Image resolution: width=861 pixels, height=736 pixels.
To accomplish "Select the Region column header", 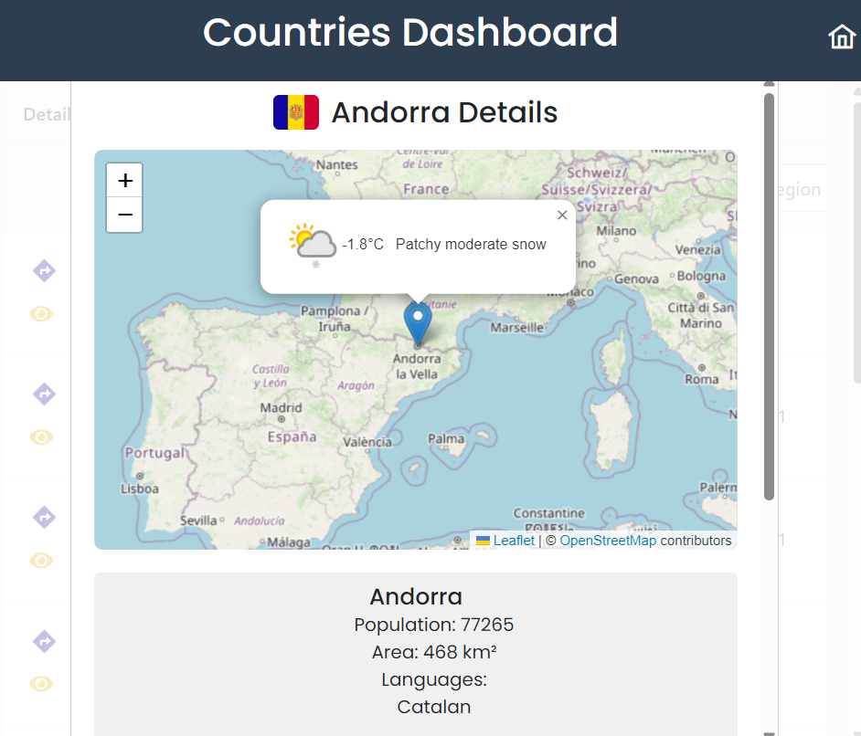I will point(796,189).
